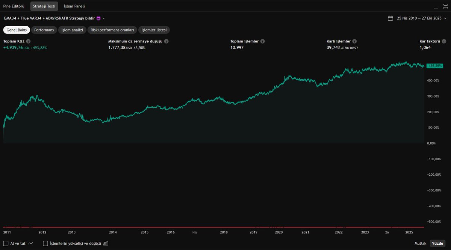
Task: Click the 10.997 total trades value
Action: (x=236, y=48)
